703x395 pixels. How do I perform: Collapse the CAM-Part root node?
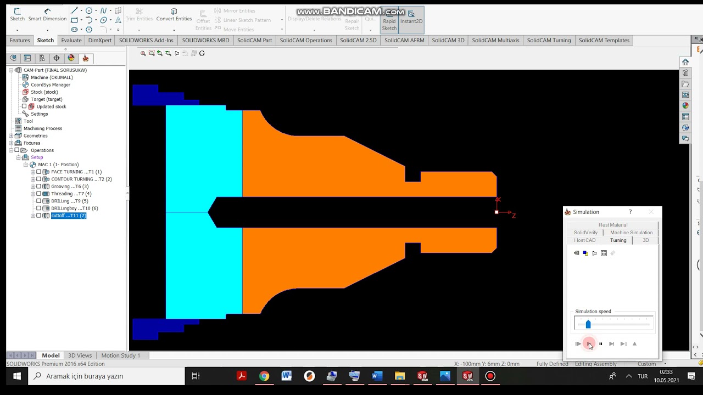pyautogui.click(x=11, y=70)
